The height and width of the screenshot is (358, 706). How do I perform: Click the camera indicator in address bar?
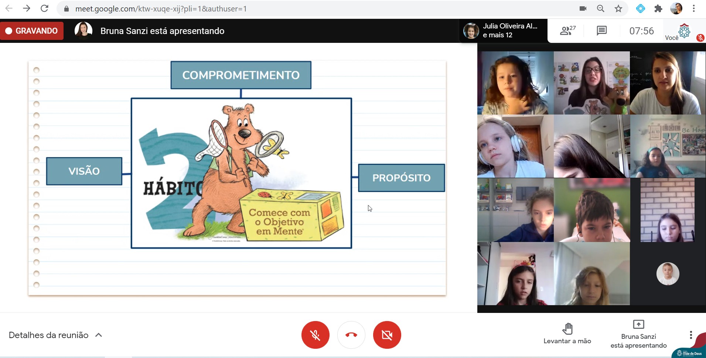coord(583,8)
